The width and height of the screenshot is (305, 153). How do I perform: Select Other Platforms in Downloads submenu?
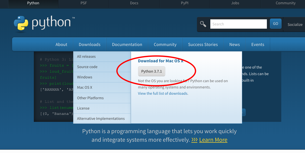click(x=102, y=98)
